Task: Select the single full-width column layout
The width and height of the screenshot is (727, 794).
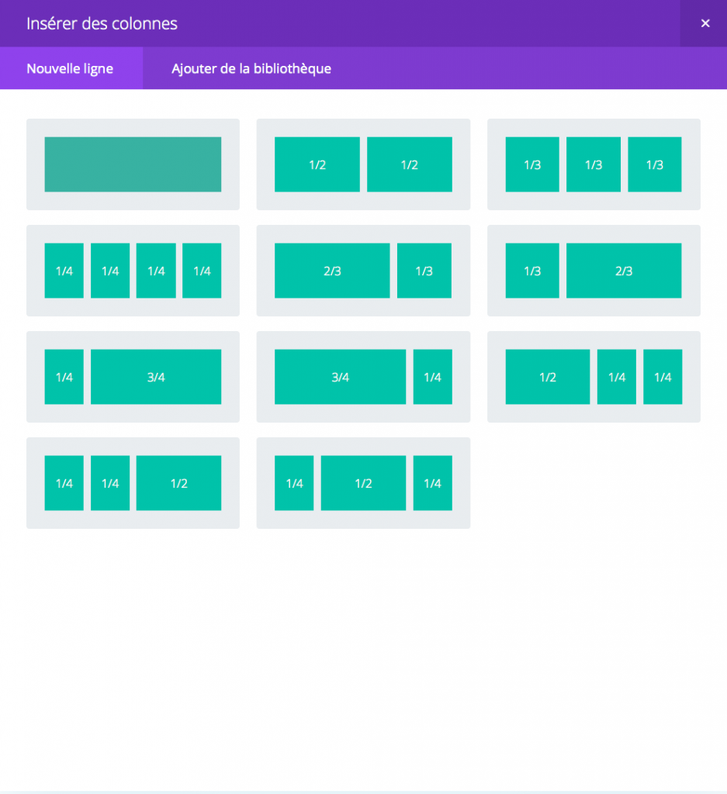Action: click(133, 164)
